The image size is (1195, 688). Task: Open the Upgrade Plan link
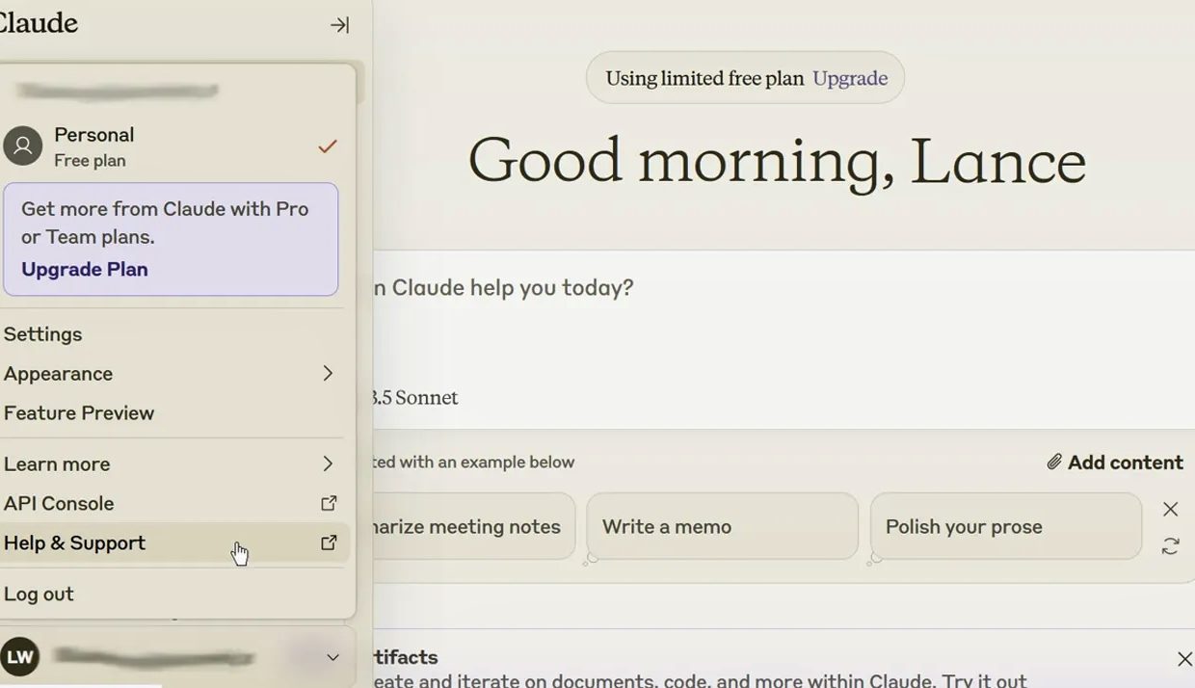point(85,270)
